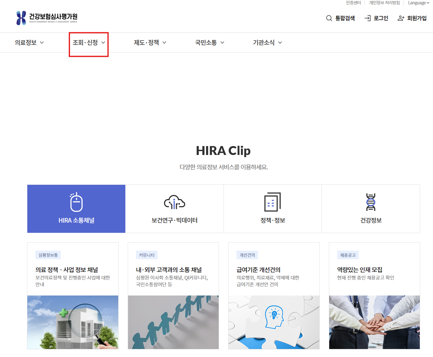Image resolution: width=433 pixels, height=357 pixels.
Task: Click the paper people chain thumbnail
Action: coord(173,322)
